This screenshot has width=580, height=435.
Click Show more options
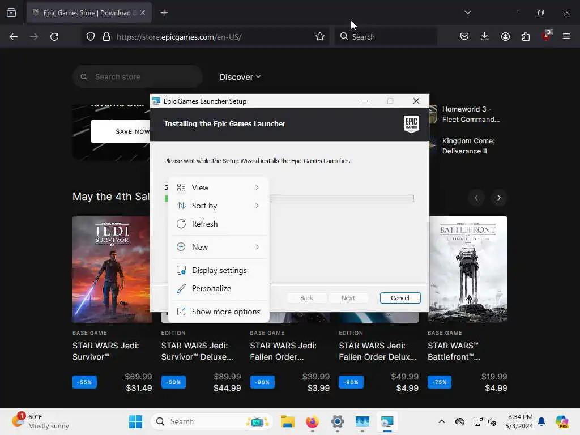click(x=219, y=312)
